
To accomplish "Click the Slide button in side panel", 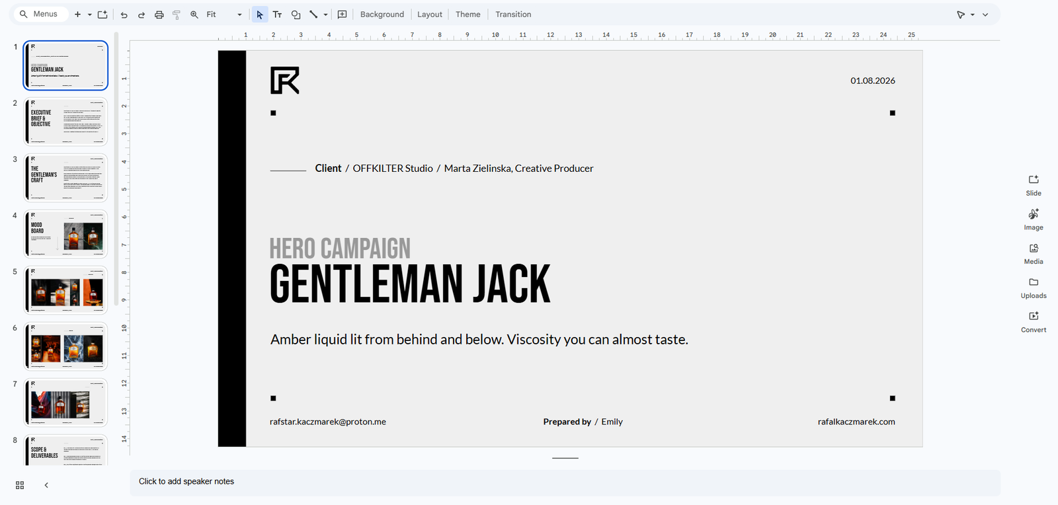I will click(x=1034, y=186).
